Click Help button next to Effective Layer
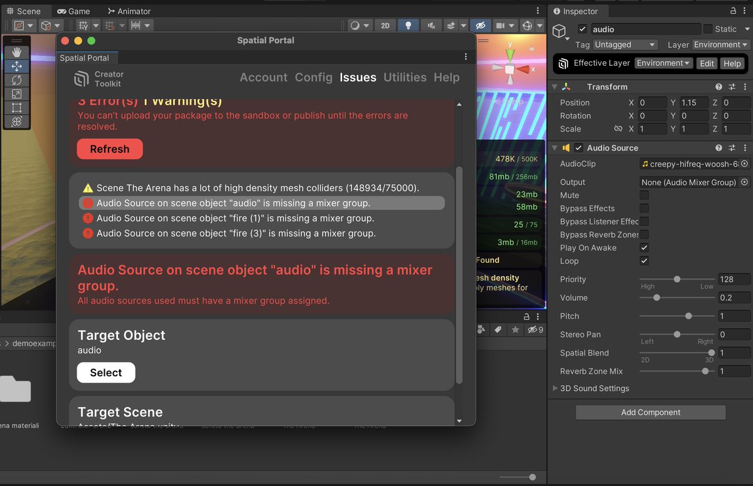The width and height of the screenshot is (753, 486). [x=732, y=63]
